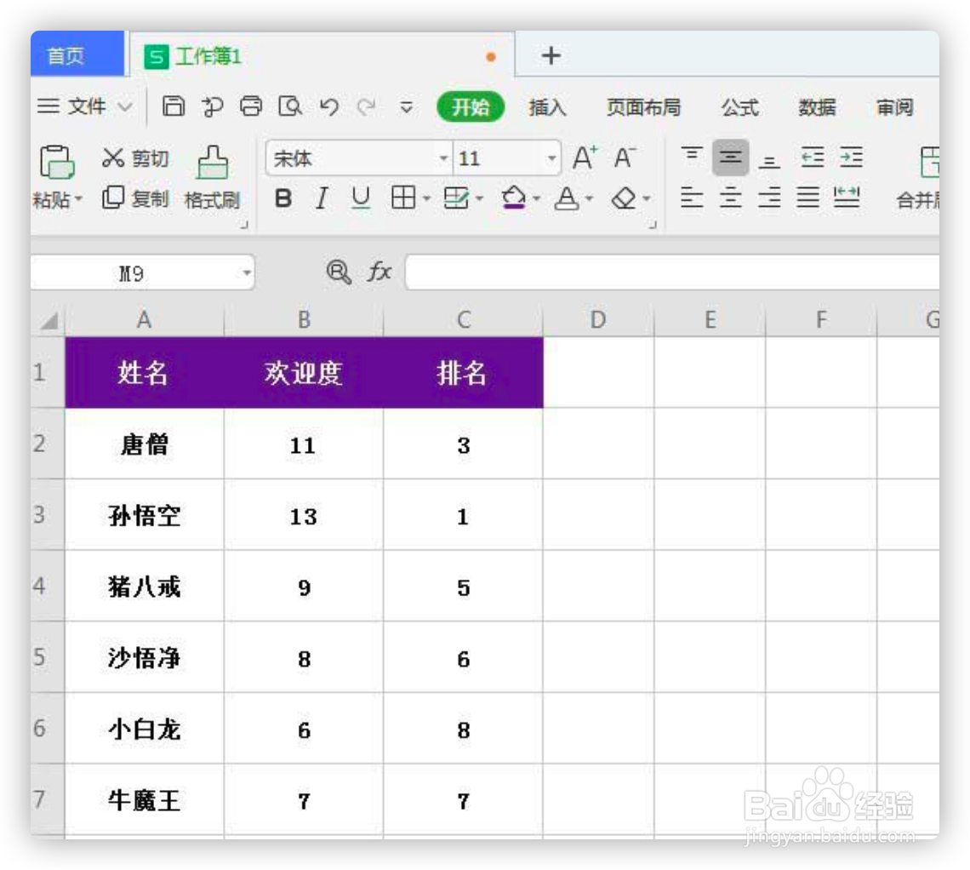Screen dimensions: 970x870
Task: Open the 宋体 font name dropdown
Action: pos(443,158)
